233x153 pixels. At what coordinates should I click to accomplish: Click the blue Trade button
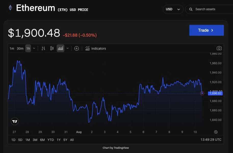206,30
